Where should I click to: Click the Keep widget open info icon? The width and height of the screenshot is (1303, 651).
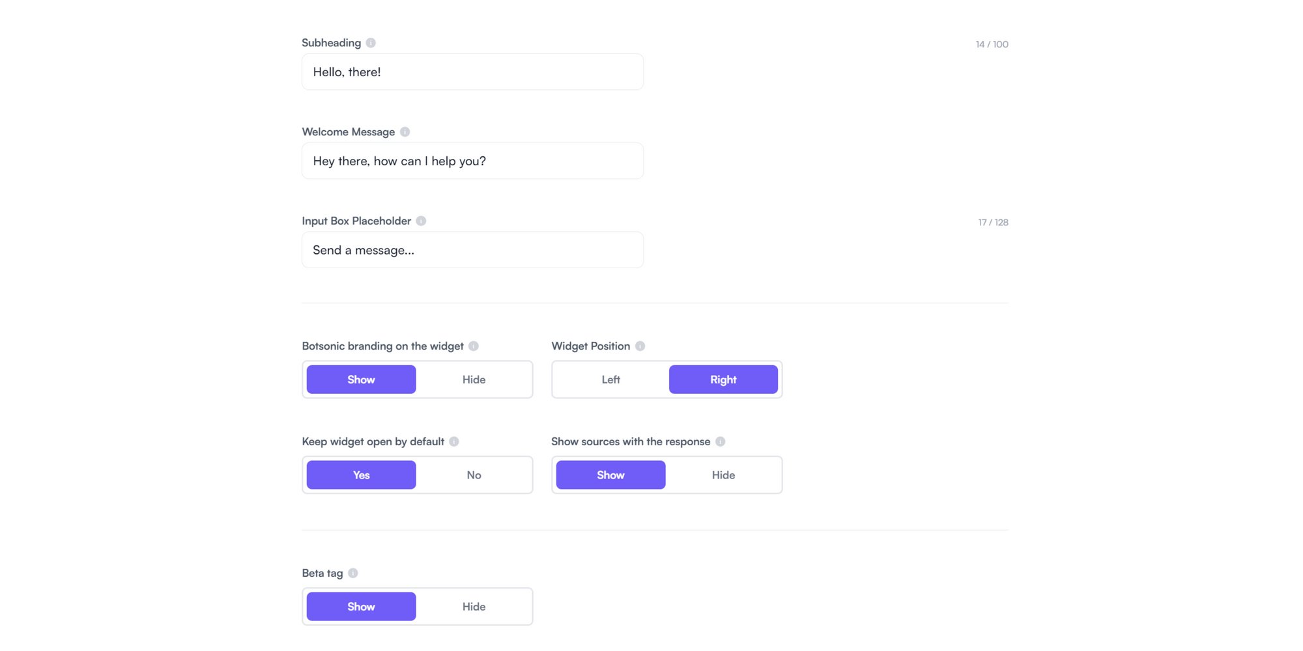[x=454, y=441]
